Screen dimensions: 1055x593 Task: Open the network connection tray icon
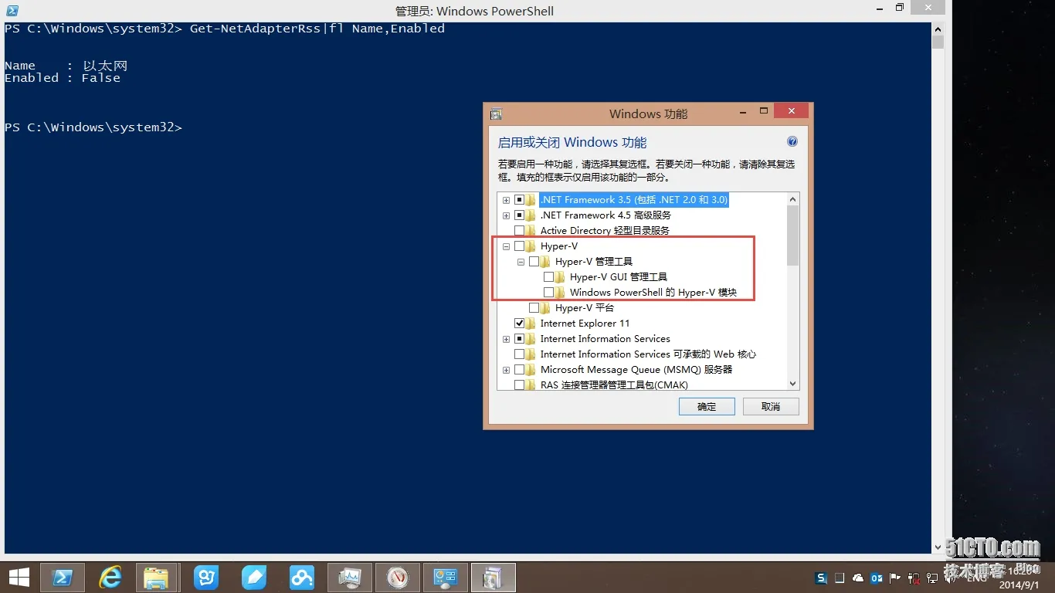933,578
